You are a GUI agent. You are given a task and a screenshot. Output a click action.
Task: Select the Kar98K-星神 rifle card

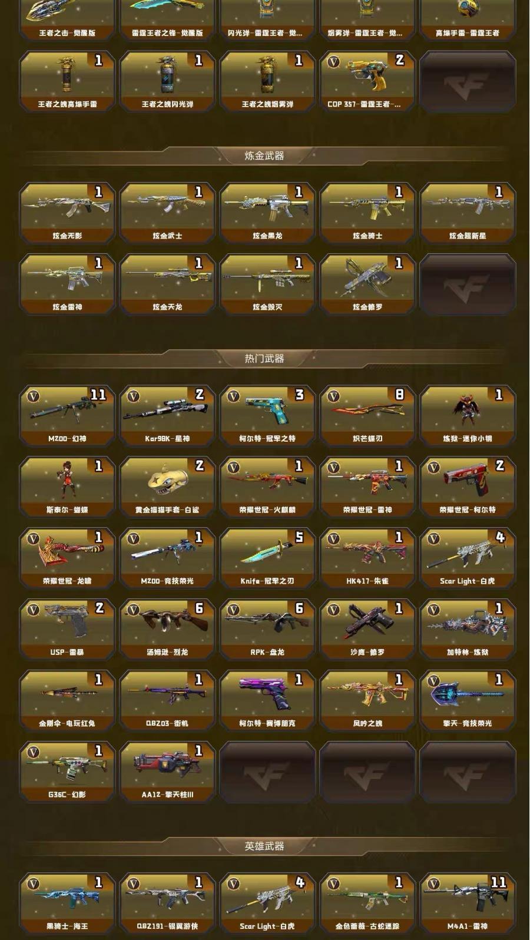167,416
